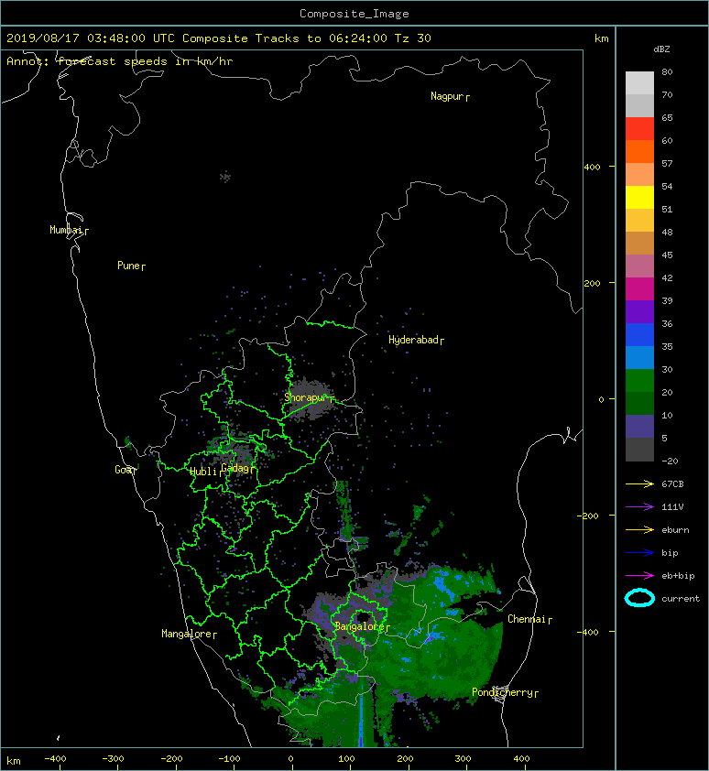Select the current legend label
This screenshot has height=771, width=709.
pyautogui.click(x=681, y=599)
